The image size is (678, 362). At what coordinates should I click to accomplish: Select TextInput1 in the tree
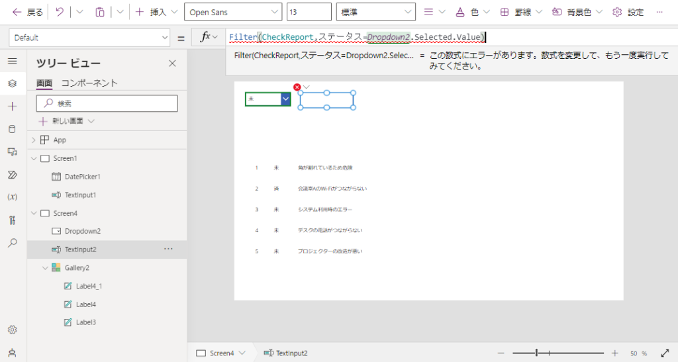[80, 195]
